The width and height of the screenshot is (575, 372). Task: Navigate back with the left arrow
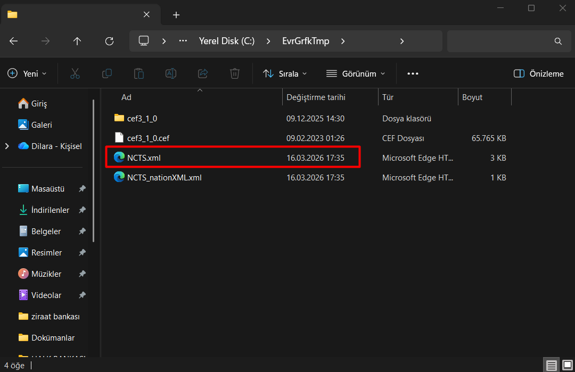pos(14,41)
